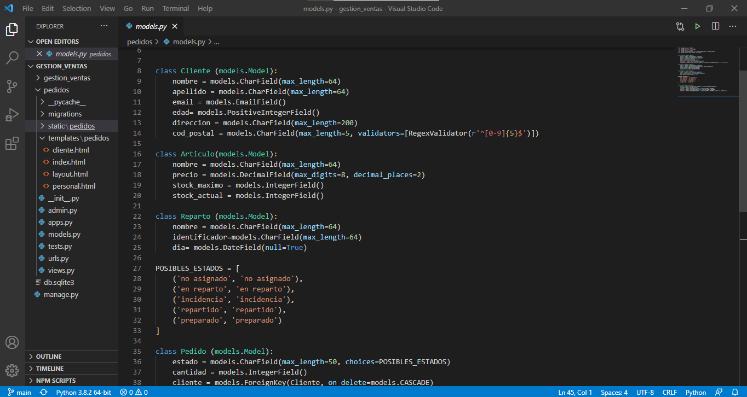Collapse the Open Editors section
This screenshot has width=747, height=397.
(72, 42)
